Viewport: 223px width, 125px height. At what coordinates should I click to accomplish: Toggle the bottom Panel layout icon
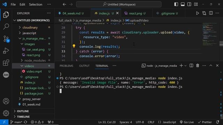click(x=183, y=4)
